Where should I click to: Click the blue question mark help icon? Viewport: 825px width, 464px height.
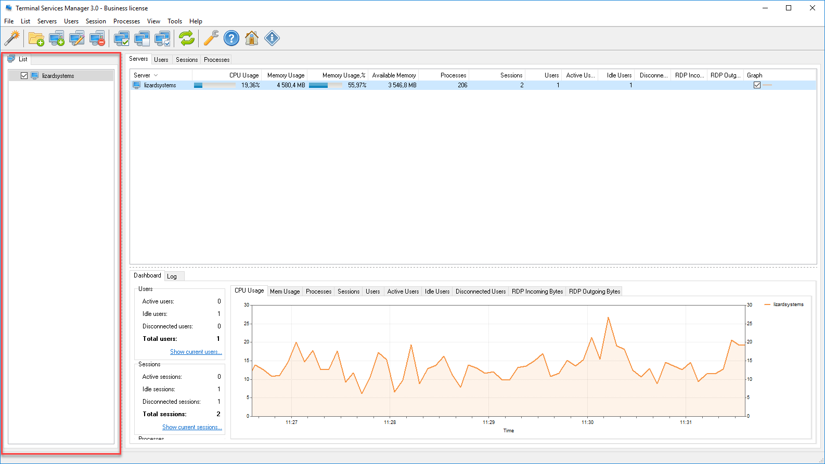tap(231, 38)
